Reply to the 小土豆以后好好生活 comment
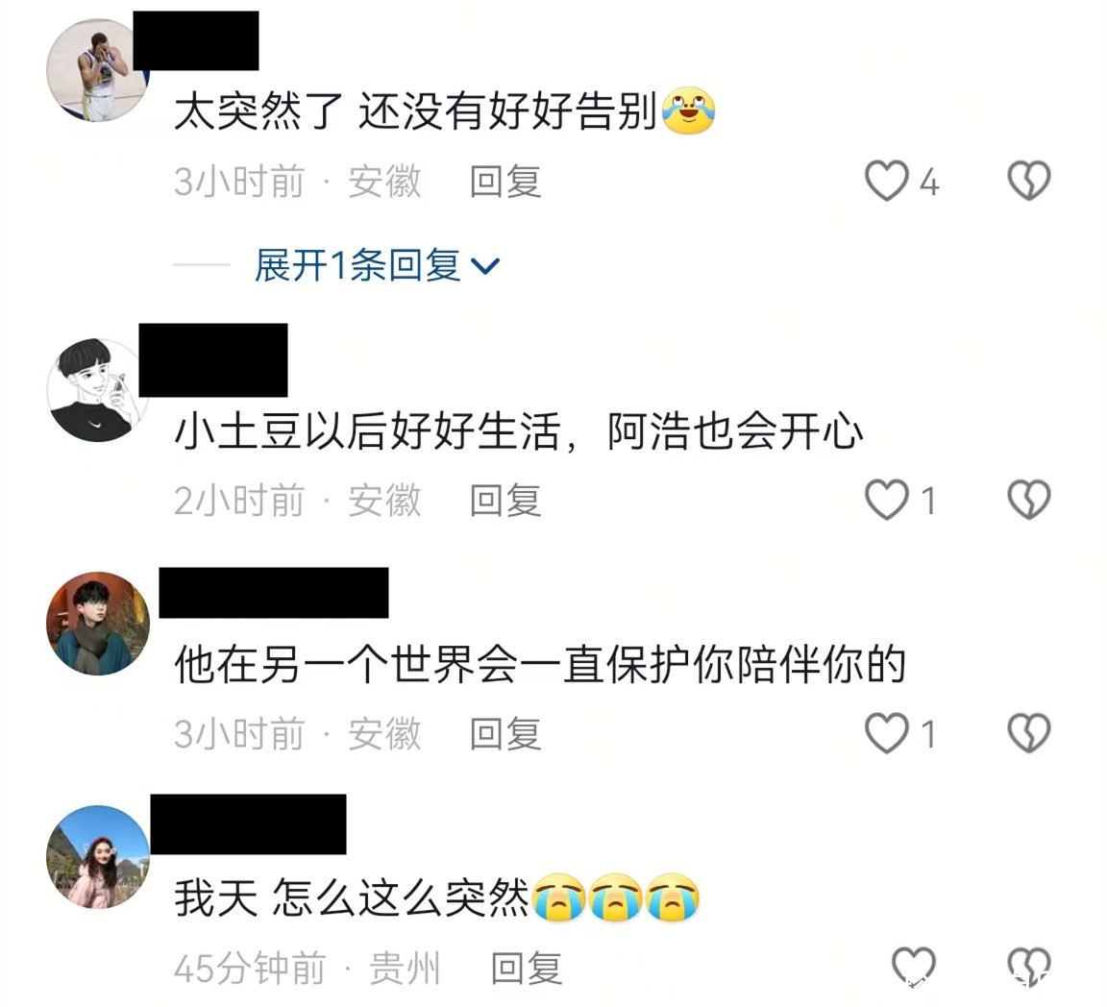The height and width of the screenshot is (1007, 1107). (x=505, y=501)
